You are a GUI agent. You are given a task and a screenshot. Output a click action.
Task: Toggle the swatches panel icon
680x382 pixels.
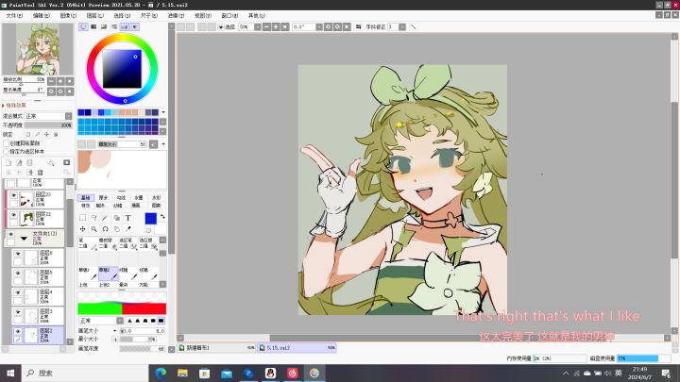point(124,26)
